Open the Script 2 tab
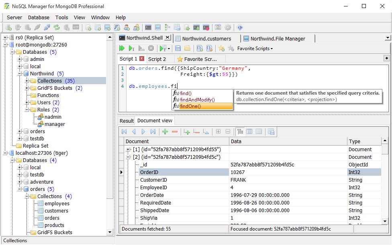The image size is (392, 245). point(157,59)
